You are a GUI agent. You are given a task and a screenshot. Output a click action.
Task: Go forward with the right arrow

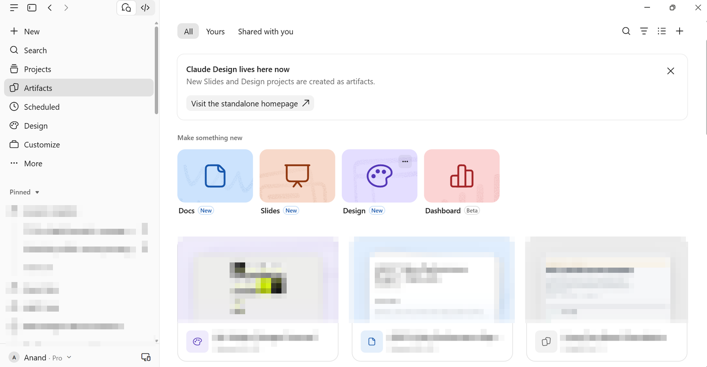(x=66, y=8)
